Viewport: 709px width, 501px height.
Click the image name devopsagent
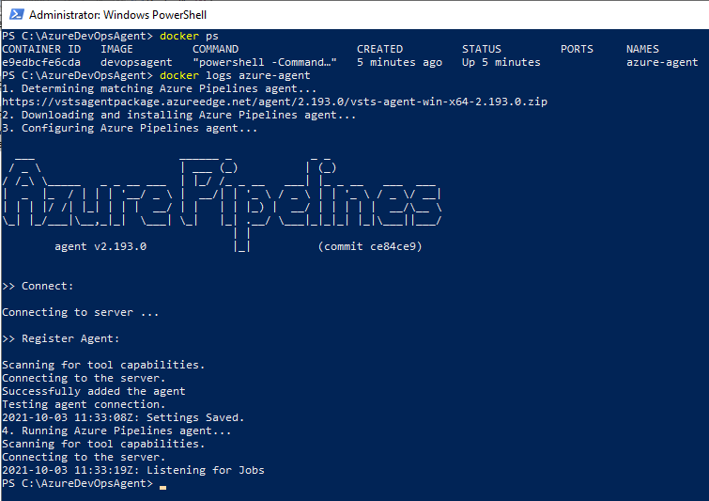pos(136,62)
